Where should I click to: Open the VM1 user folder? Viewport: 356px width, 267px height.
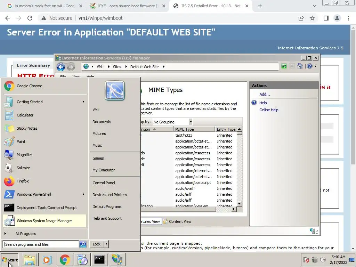(96, 110)
